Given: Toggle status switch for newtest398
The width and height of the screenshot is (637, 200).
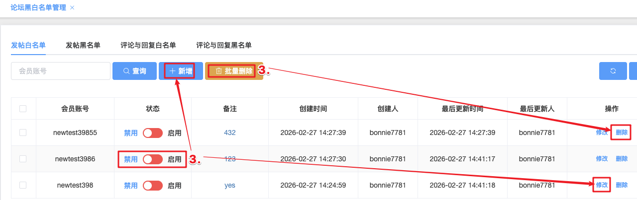Looking at the screenshot, I should pyautogui.click(x=153, y=186).
